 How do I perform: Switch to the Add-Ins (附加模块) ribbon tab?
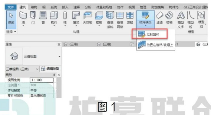158,7
